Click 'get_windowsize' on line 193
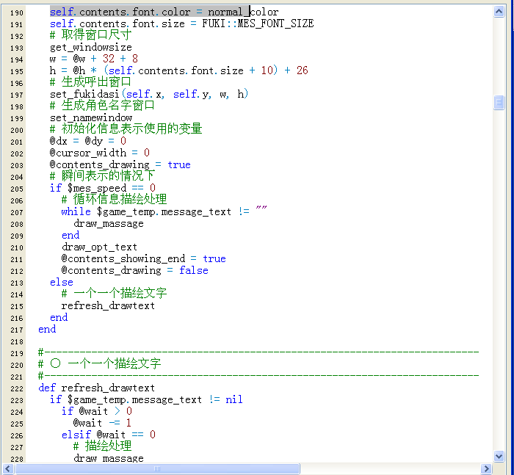The height and width of the screenshot is (475, 514). click(x=91, y=48)
